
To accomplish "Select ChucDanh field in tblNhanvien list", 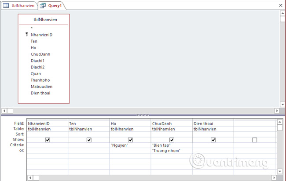I will tap(40, 54).
